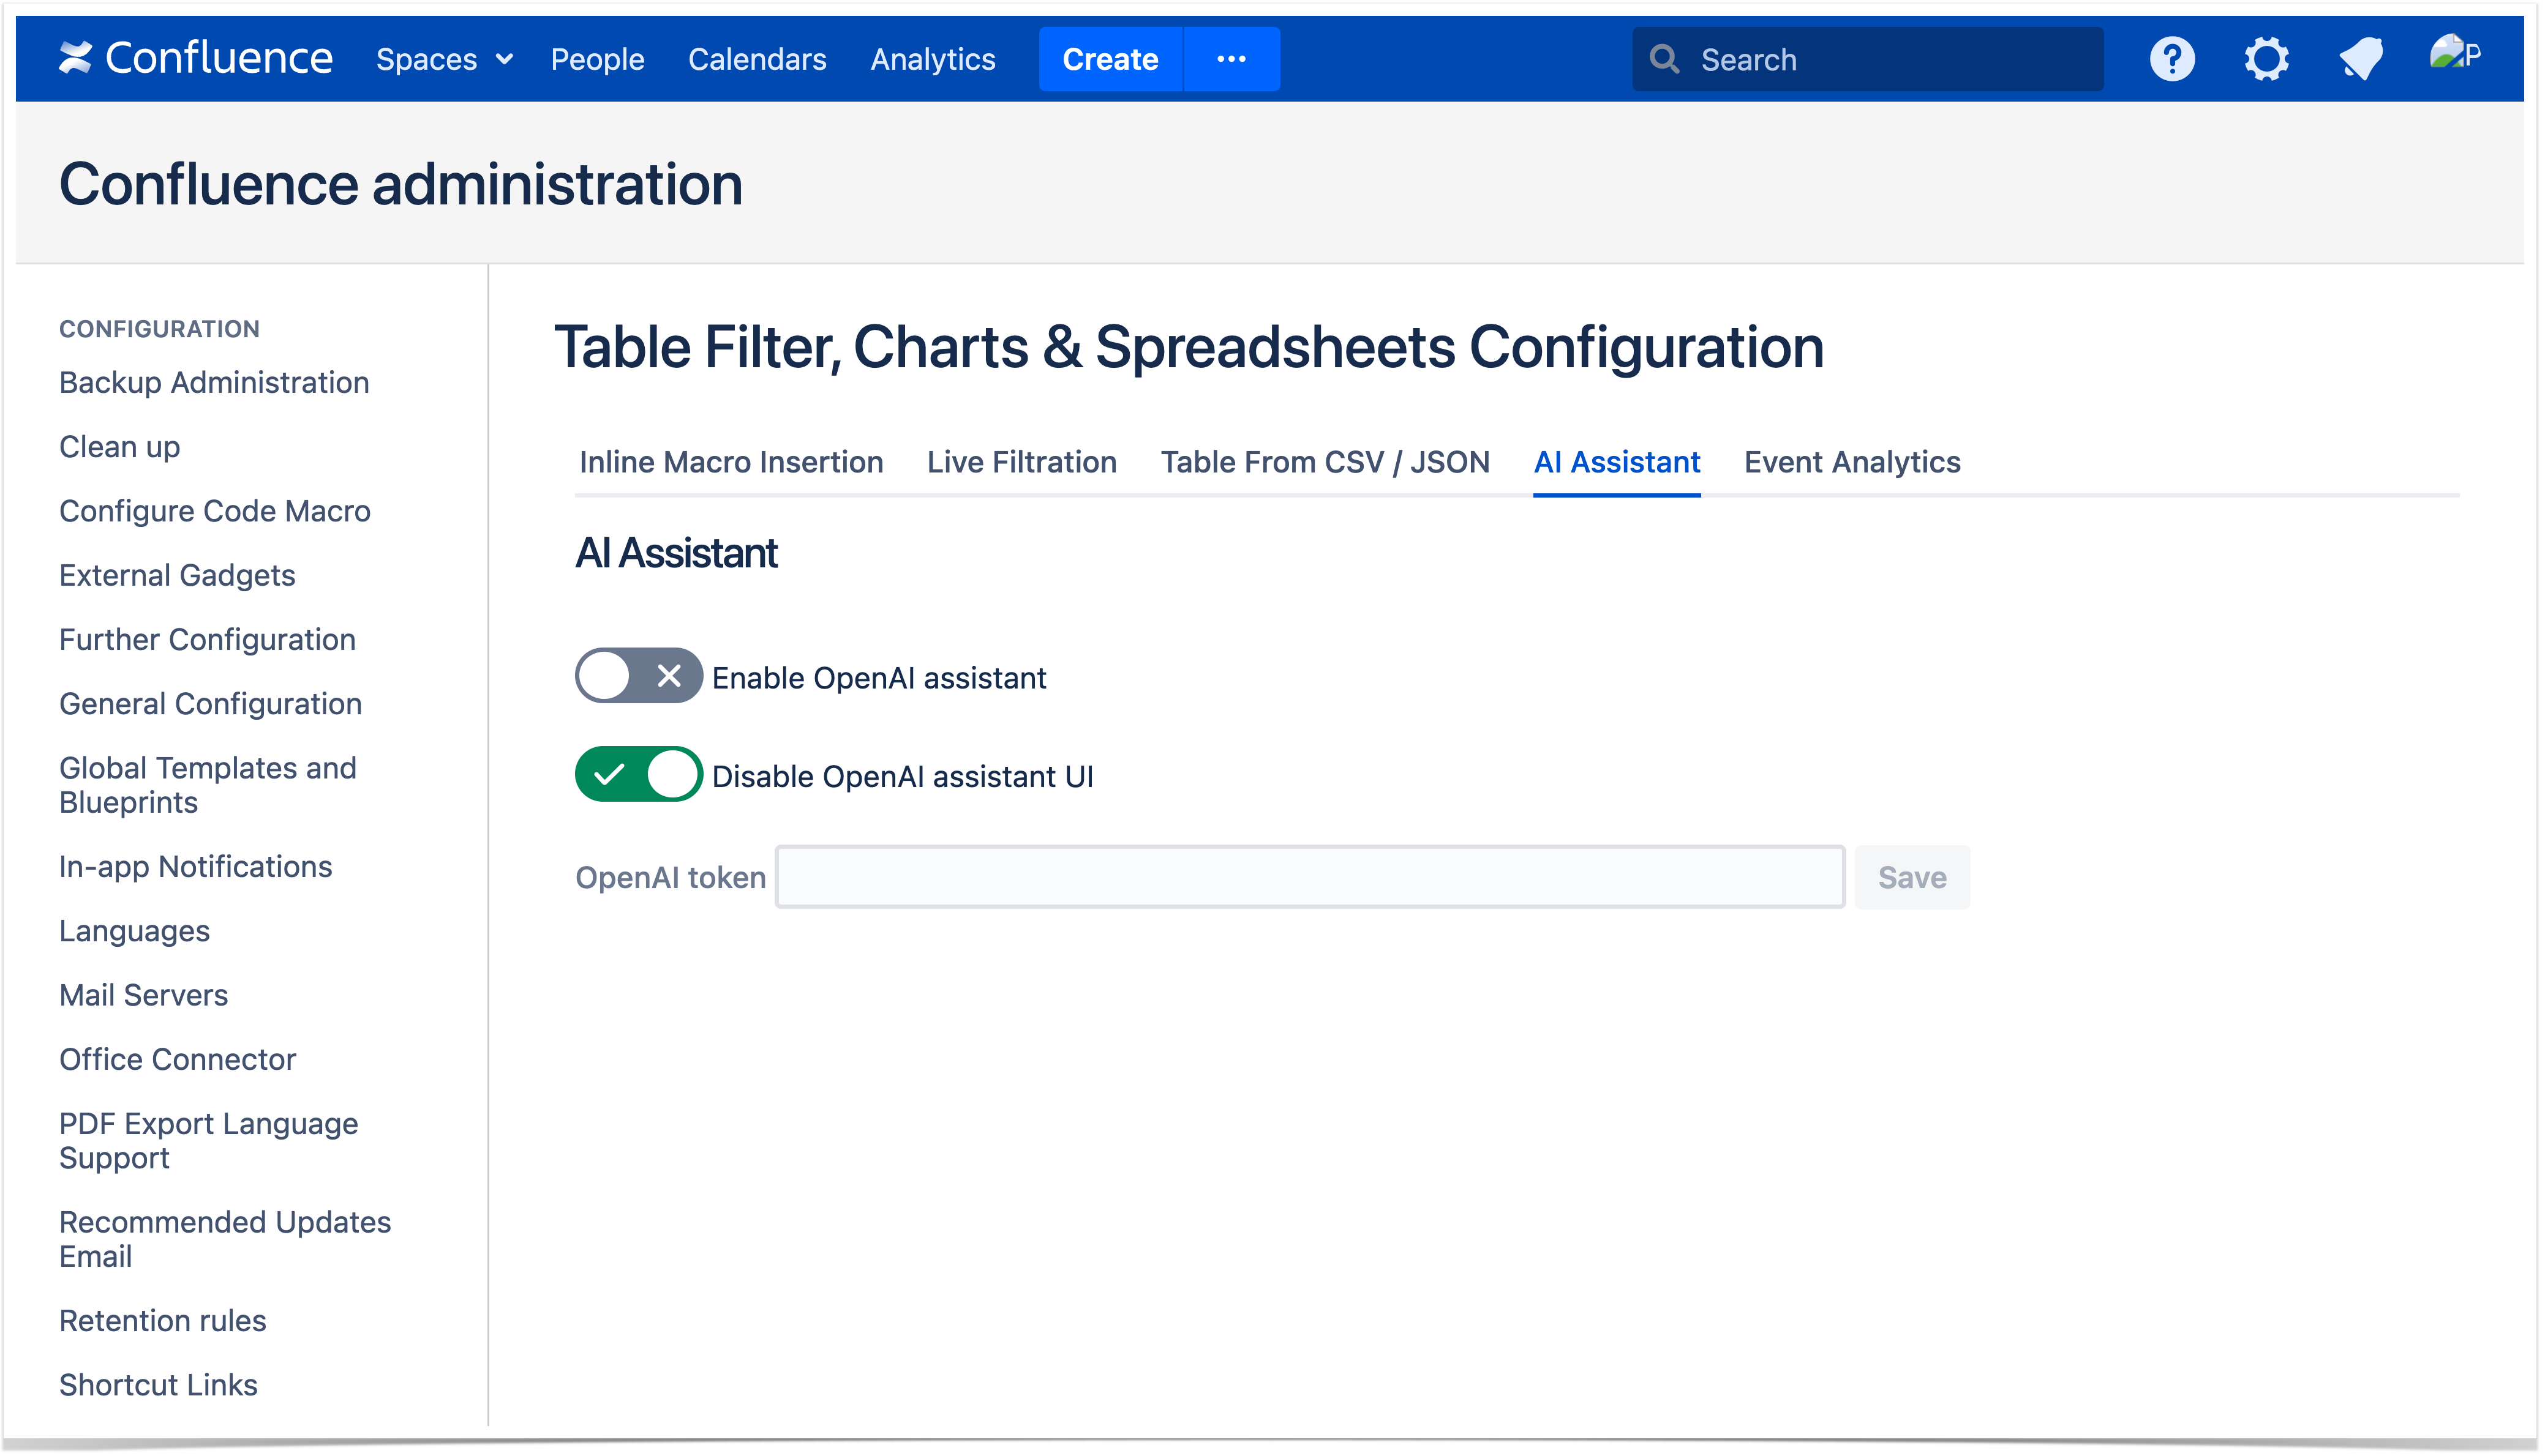Toggle Enable OpenAI assistant switch
2545x1456 pixels.
[638, 677]
